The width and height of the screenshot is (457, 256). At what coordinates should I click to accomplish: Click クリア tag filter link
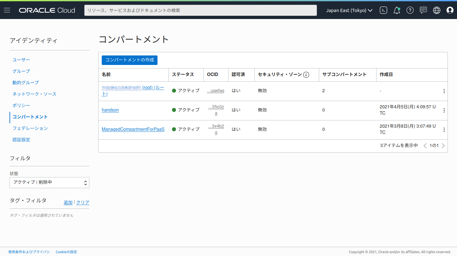point(83,202)
